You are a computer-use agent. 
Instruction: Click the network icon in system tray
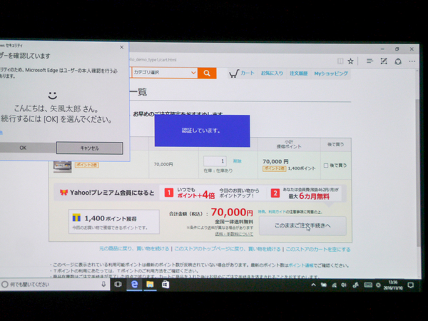pos(334,285)
